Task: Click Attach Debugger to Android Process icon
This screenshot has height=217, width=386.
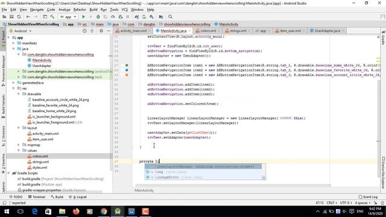Action: (x=121, y=17)
